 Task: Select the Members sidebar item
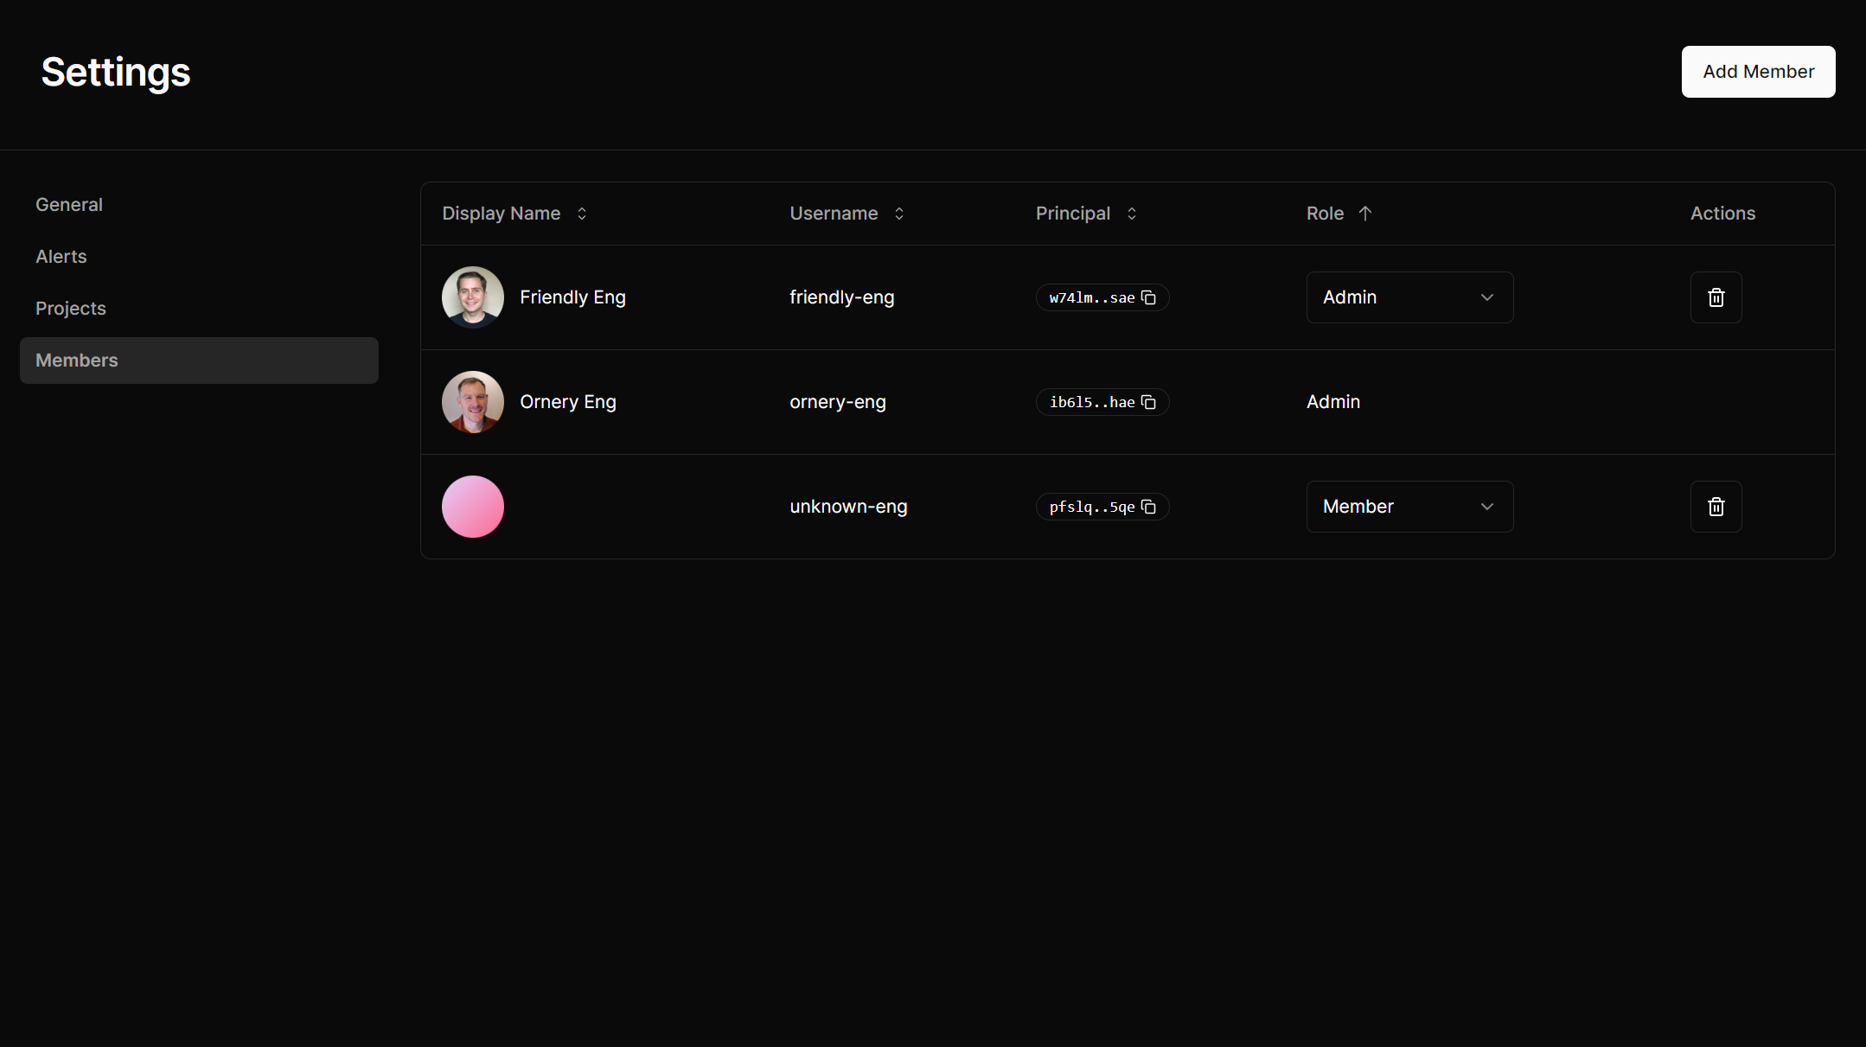(x=199, y=361)
